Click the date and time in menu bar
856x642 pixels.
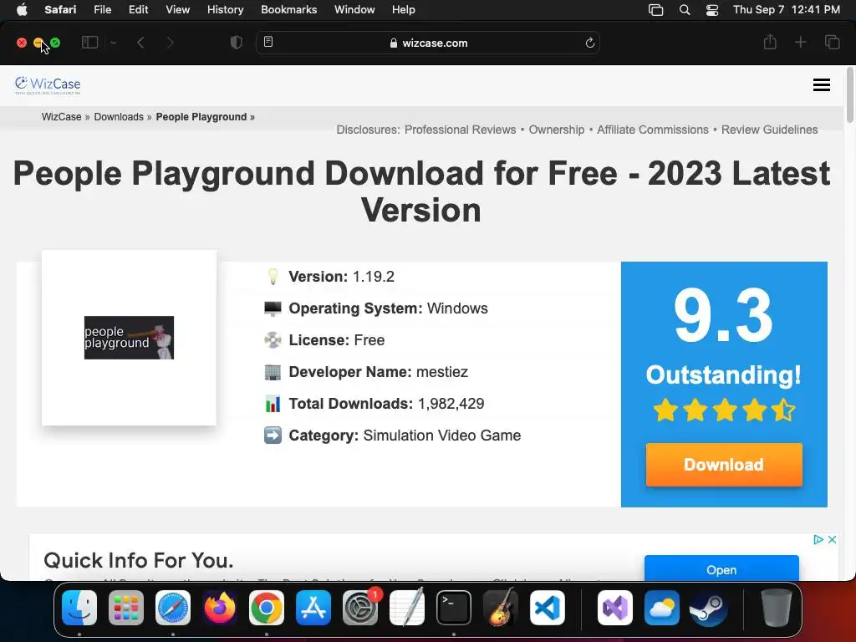(x=786, y=10)
